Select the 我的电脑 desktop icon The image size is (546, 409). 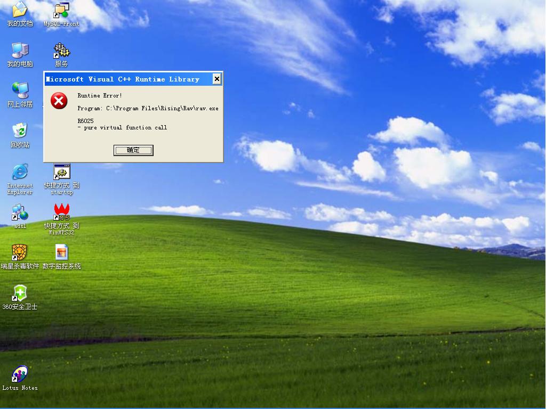pos(20,51)
